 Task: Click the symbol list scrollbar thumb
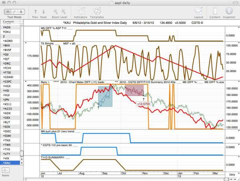point(21,153)
